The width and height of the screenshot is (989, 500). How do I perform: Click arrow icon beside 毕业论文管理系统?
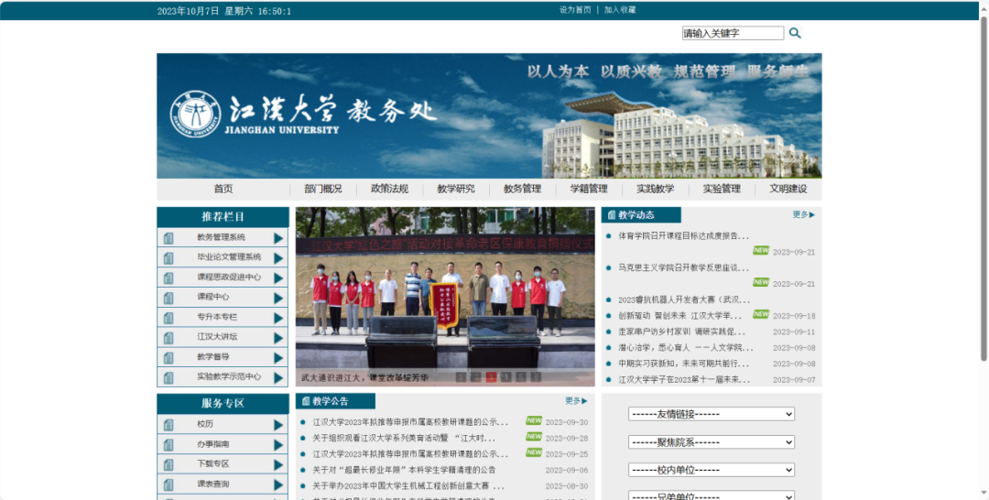(278, 258)
